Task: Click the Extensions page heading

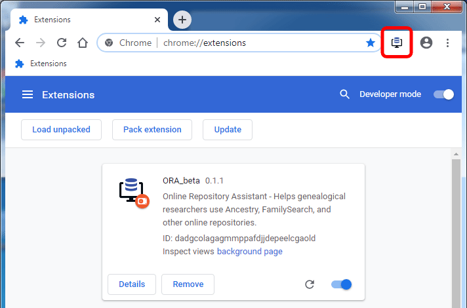Action: 68,94
